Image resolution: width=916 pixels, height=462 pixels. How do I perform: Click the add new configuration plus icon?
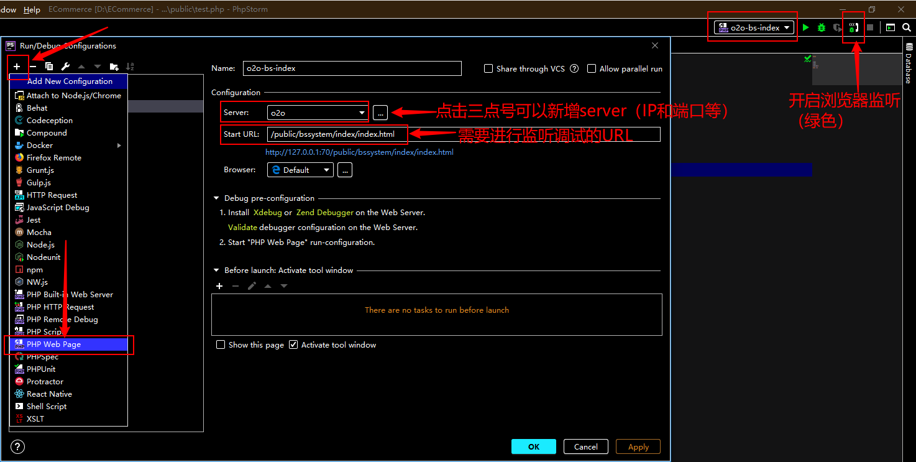17,67
